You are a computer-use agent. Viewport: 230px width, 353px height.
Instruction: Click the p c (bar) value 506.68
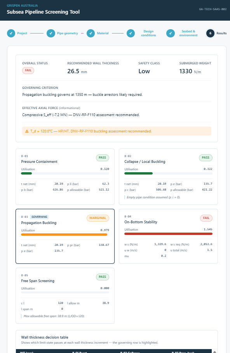click(x=161, y=190)
